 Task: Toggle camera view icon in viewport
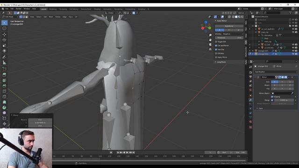tap(210, 44)
